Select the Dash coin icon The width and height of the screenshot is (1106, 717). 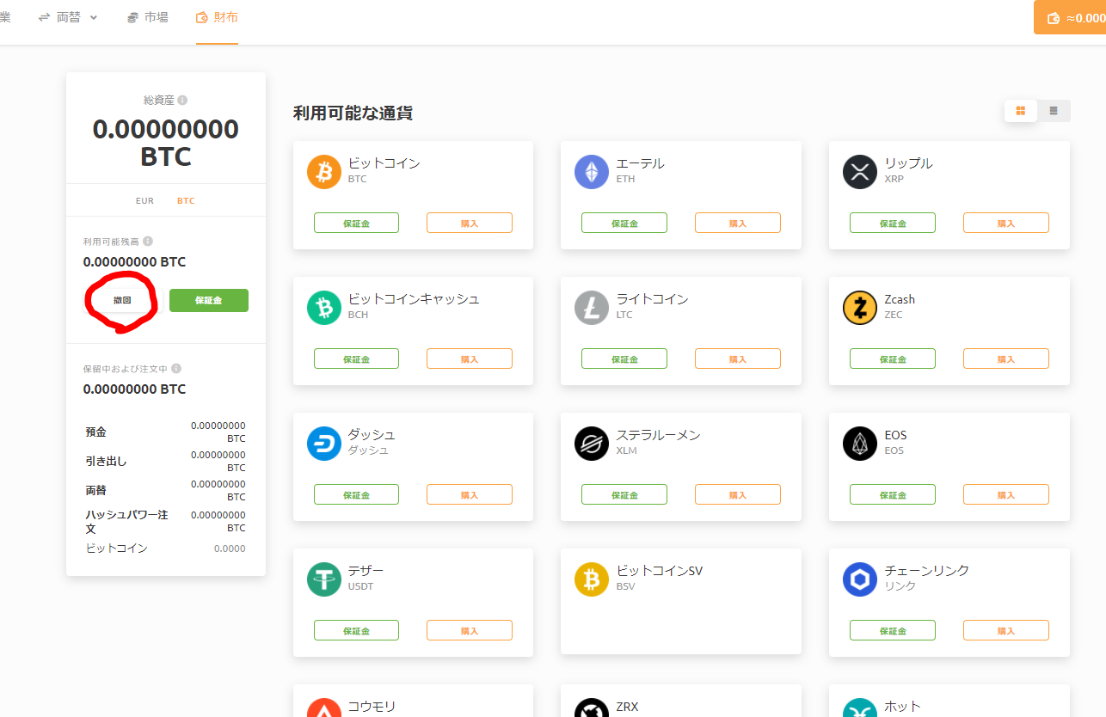coord(324,443)
